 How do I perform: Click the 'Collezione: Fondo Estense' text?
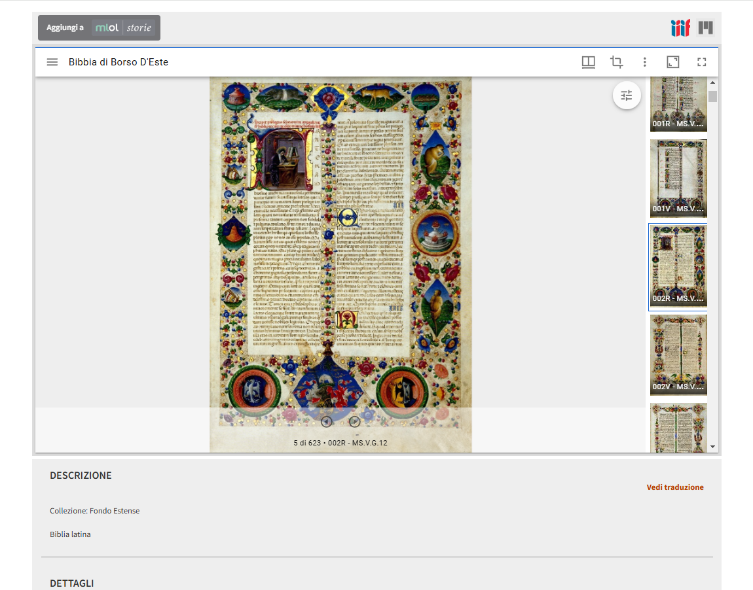(94, 511)
